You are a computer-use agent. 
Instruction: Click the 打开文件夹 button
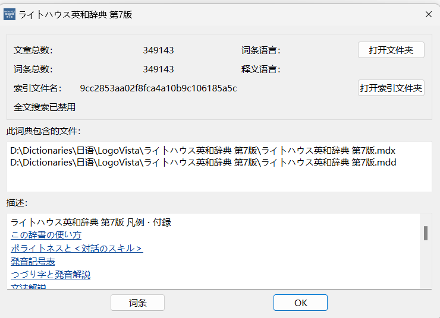[x=391, y=50]
